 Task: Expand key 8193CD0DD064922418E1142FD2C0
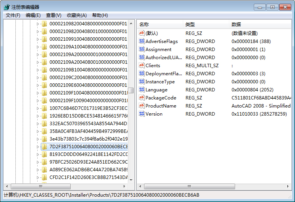click(x=38, y=154)
